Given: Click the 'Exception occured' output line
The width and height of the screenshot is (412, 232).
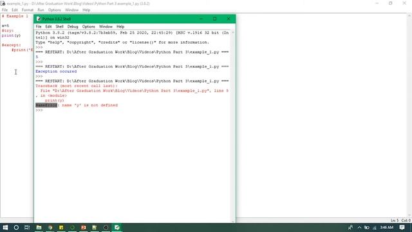Looking at the screenshot, I should tap(56, 72).
